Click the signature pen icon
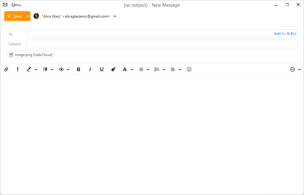Image resolution: width=304 pixels, height=195 pixels. click(29, 69)
